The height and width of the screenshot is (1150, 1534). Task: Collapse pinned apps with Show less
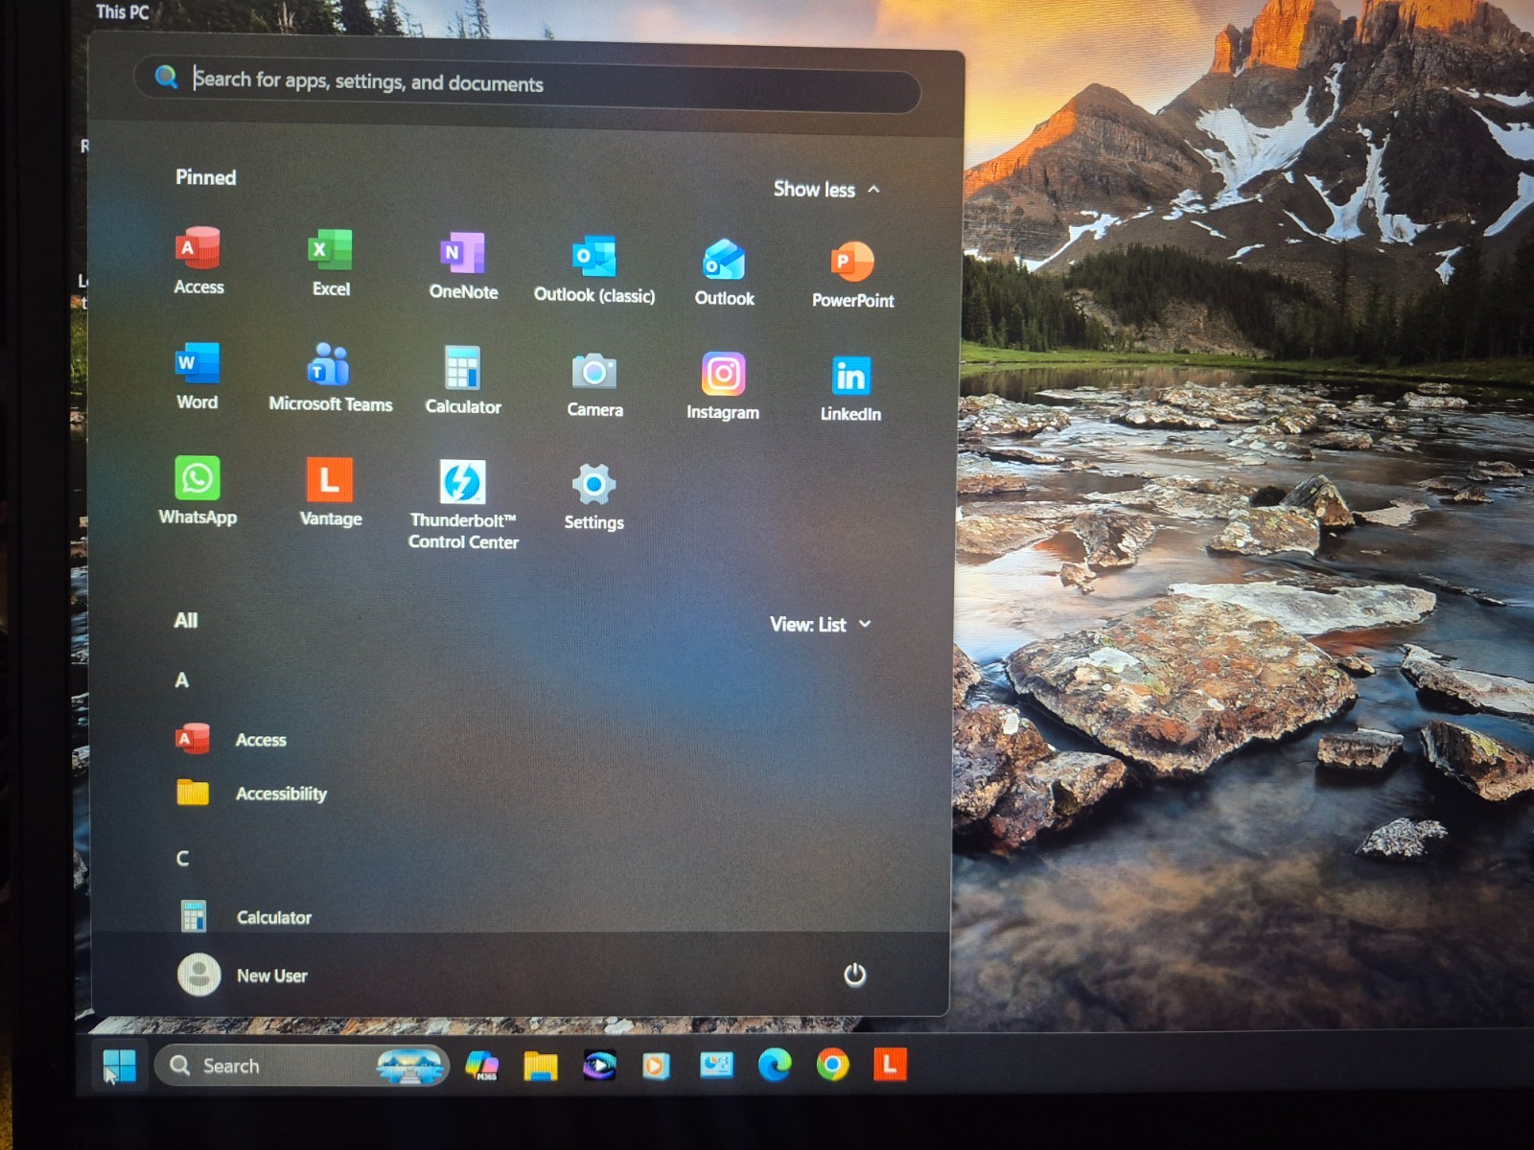click(826, 189)
